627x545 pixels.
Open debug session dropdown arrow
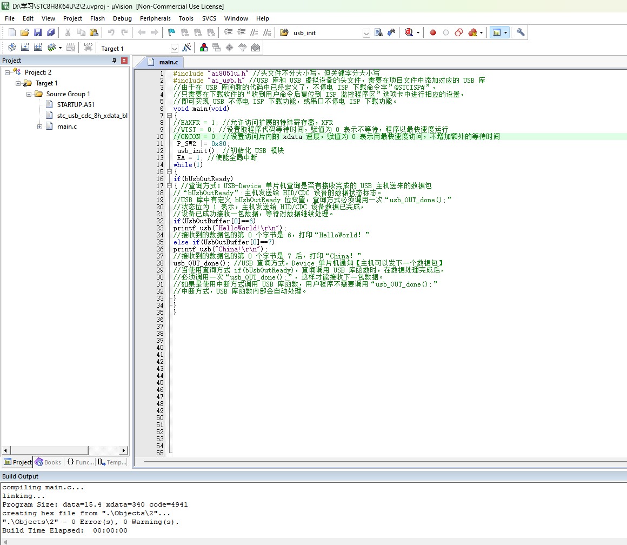418,32
